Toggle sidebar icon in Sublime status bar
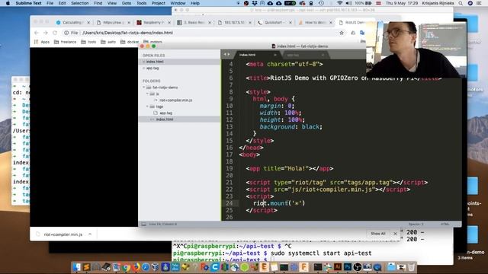488x274 pixels. click(144, 224)
